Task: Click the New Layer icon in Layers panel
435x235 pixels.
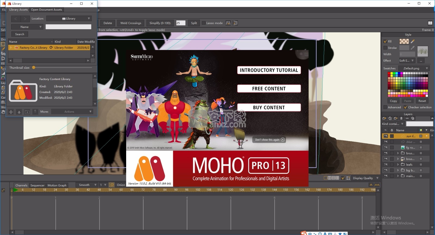Action: pyautogui.click(x=384, y=118)
